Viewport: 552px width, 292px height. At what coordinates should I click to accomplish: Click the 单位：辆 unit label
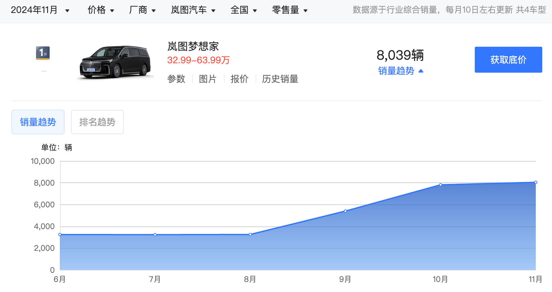56,148
